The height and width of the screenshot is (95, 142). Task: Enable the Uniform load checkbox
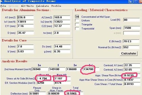tap(77, 21)
